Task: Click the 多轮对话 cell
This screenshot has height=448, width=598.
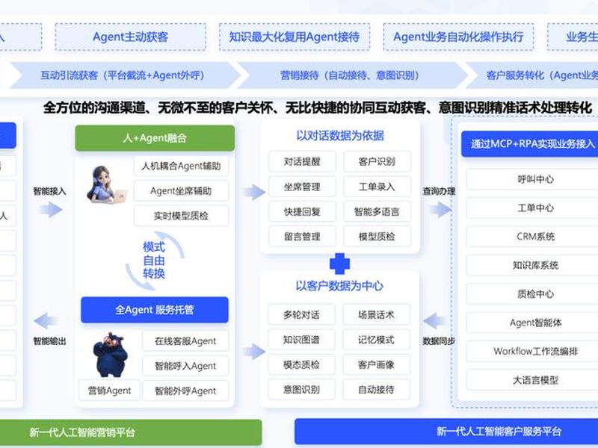Action: tap(301, 314)
